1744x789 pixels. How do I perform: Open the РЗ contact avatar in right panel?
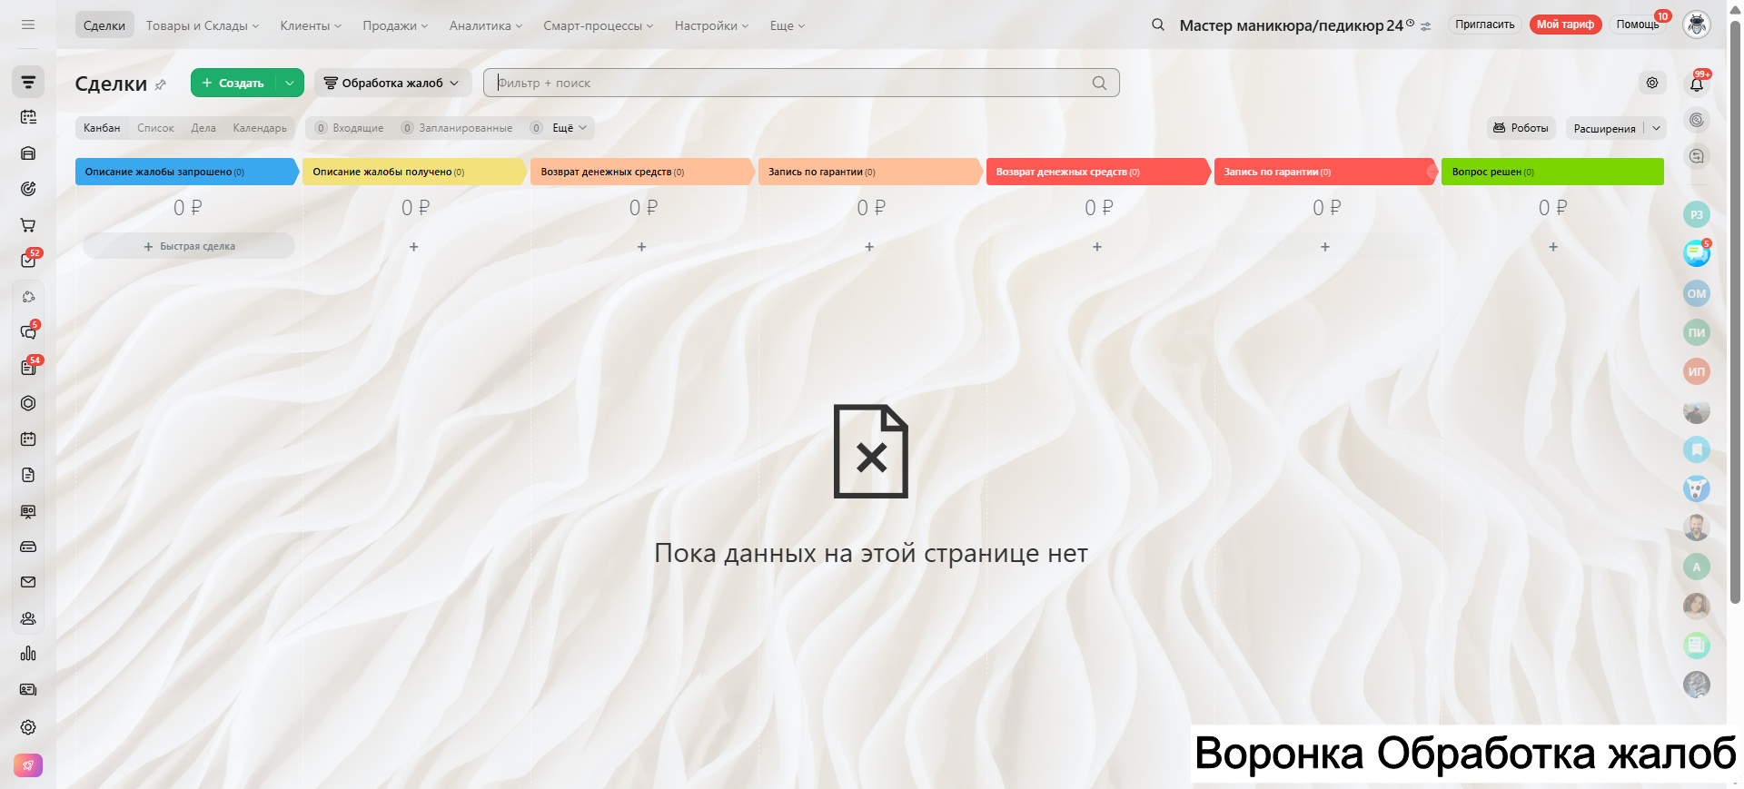(1697, 215)
